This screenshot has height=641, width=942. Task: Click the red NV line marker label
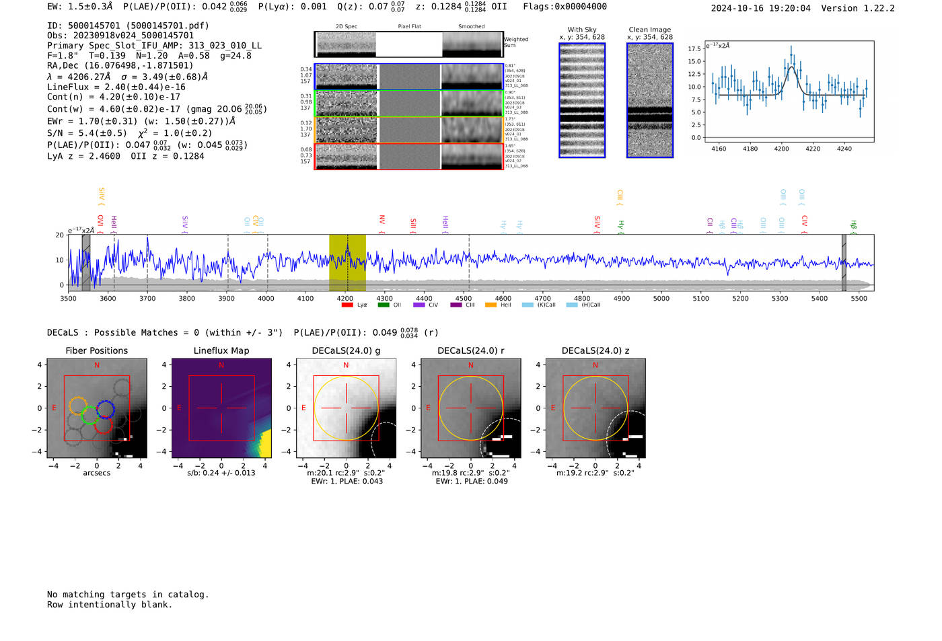pos(382,221)
